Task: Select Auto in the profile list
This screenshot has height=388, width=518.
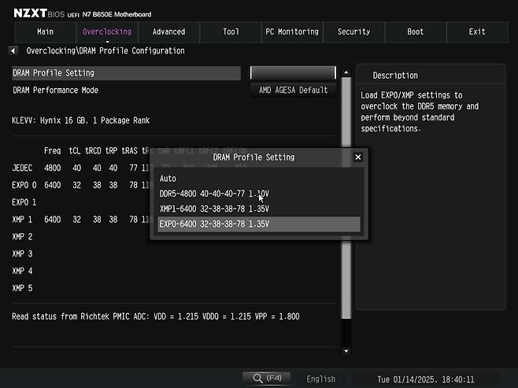Action: pyautogui.click(x=168, y=179)
